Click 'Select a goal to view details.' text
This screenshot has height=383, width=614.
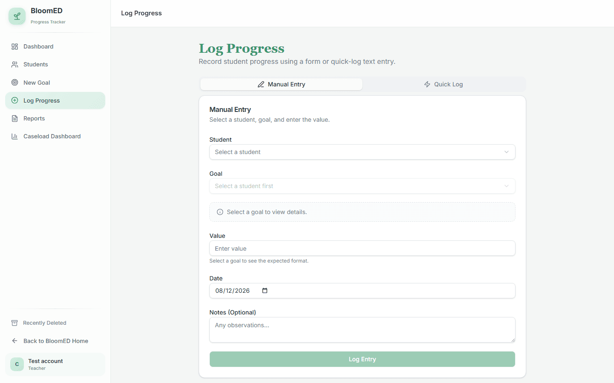[x=267, y=212]
